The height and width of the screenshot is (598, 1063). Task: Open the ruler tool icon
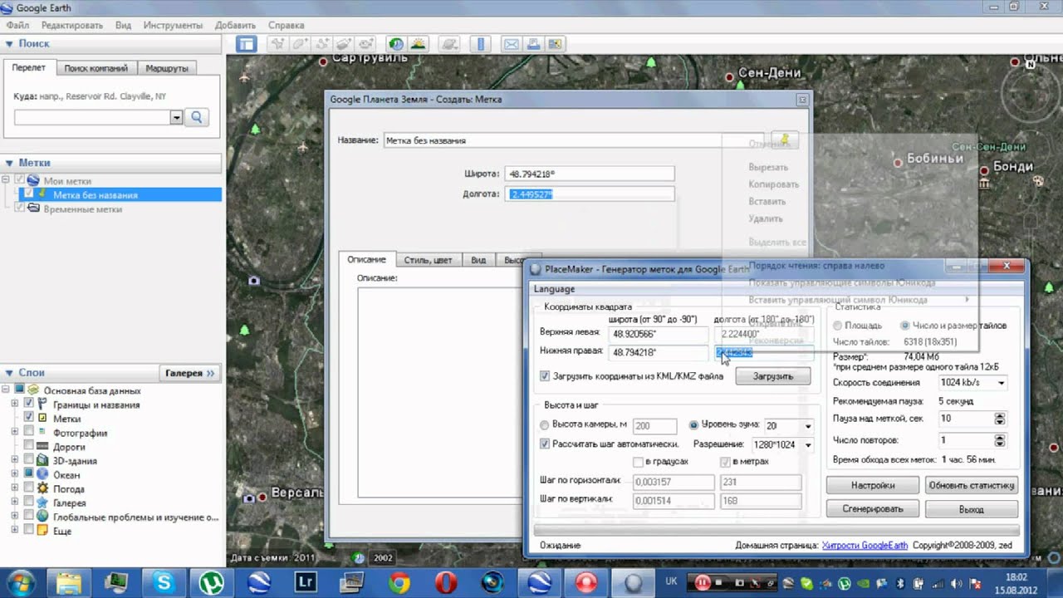click(x=481, y=44)
